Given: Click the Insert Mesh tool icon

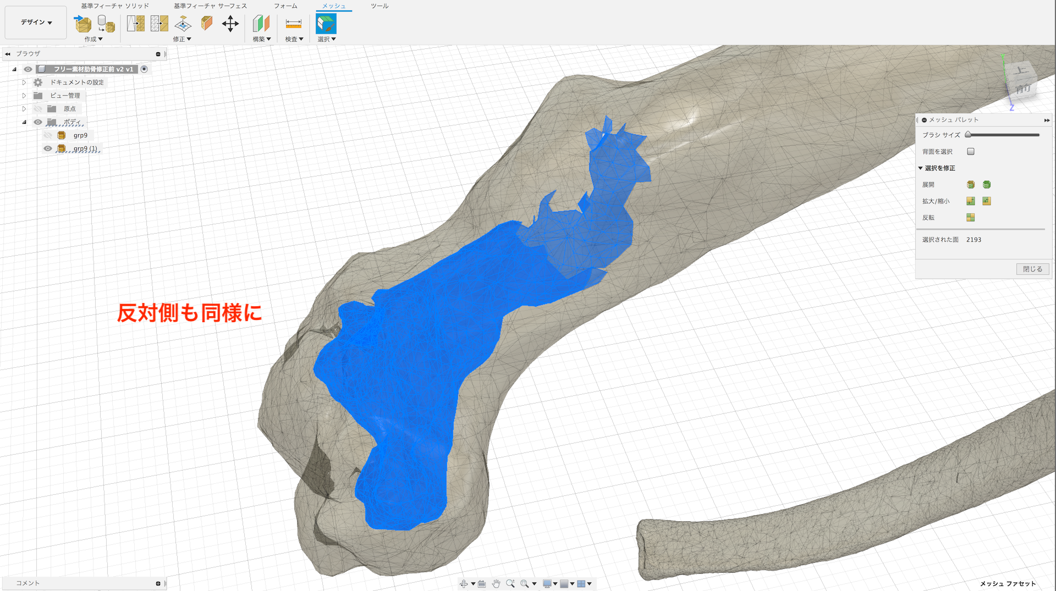Looking at the screenshot, I should (x=82, y=24).
